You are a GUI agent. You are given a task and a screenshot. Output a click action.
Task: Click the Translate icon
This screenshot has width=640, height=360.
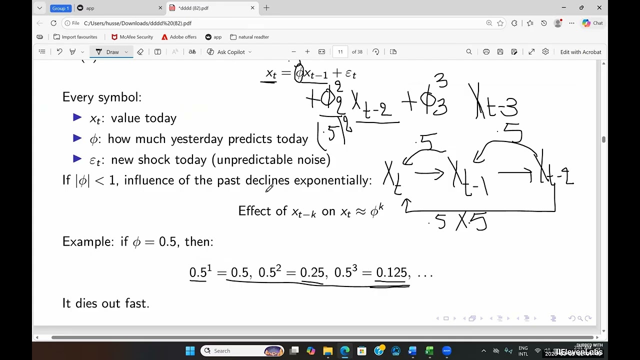pos(192,52)
